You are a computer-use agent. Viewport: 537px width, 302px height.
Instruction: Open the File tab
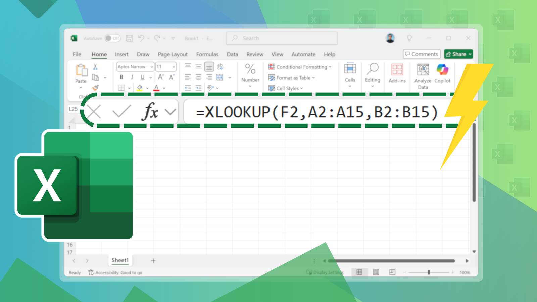[x=77, y=54]
